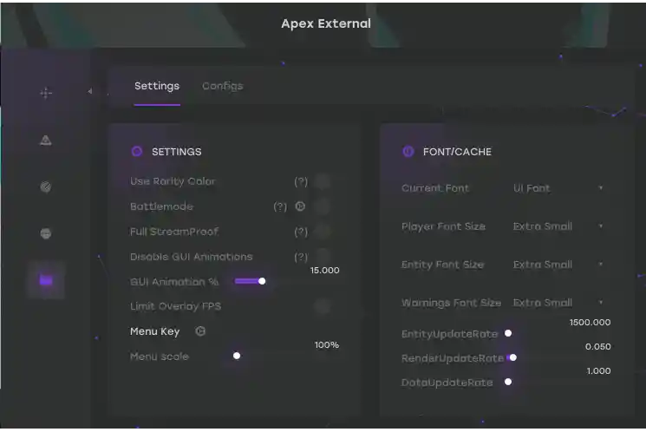Show help (?) for Disable GUI Animations
Screen dimensions: 646x432
[x=301, y=257]
